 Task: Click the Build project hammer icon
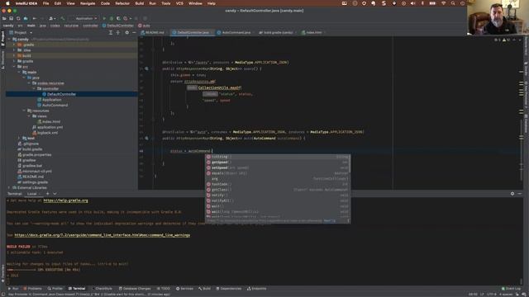point(63,18)
